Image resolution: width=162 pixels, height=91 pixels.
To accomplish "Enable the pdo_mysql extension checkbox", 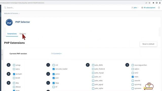I will (93, 73).
